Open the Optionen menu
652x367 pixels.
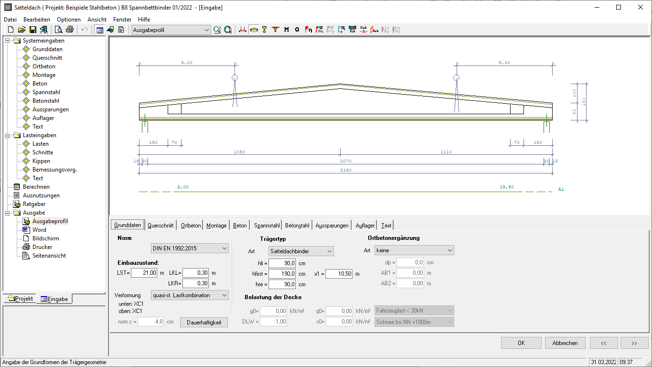[x=69, y=20]
